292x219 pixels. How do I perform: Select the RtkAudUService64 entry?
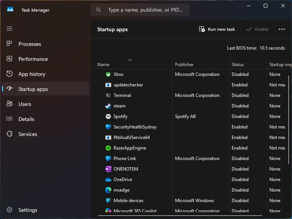click(x=132, y=137)
